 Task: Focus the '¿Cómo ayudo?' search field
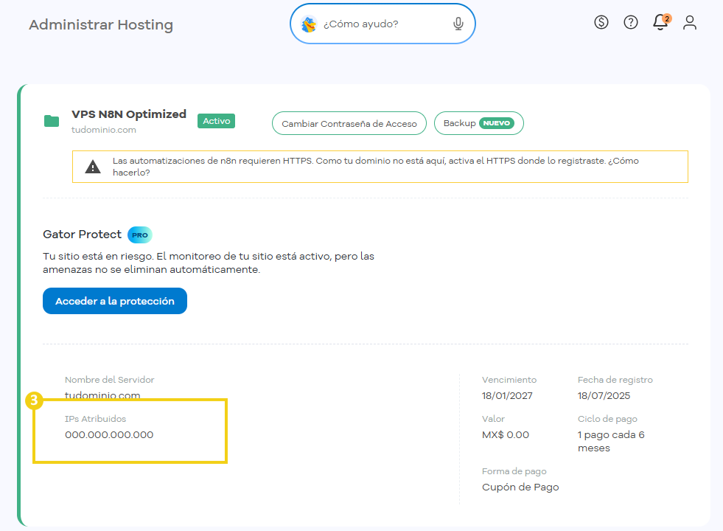383,24
